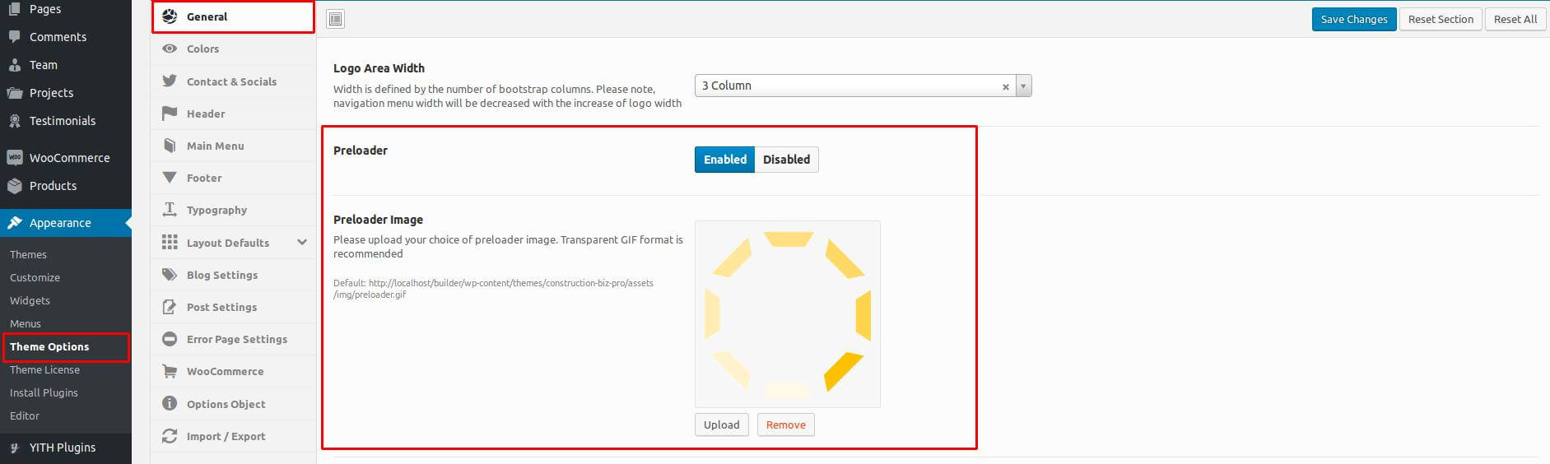This screenshot has width=1550, height=464.
Task: Open Themes under Appearance
Action: (x=28, y=254)
